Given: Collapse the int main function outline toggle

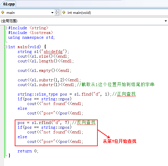Looking at the screenshot, I should [6, 47].
